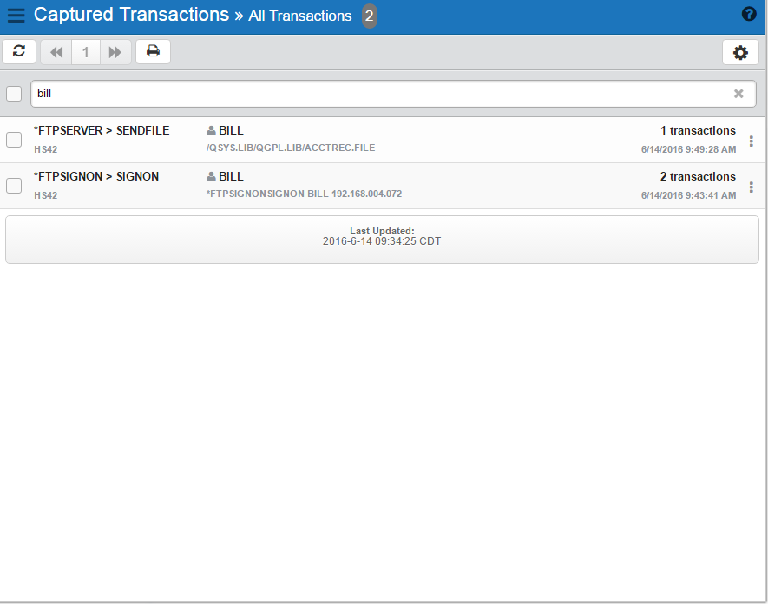The height and width of the screenshot is (604, 768).
Task: Open actions menu for FTPSERVER SENDFILE row
Action: click(751, 141)
